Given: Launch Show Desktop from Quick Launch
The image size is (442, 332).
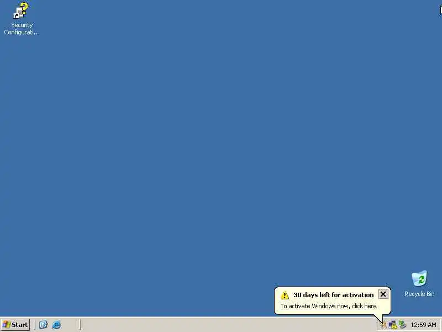Looking at the screenshot, I should click(x=43, y=325).
